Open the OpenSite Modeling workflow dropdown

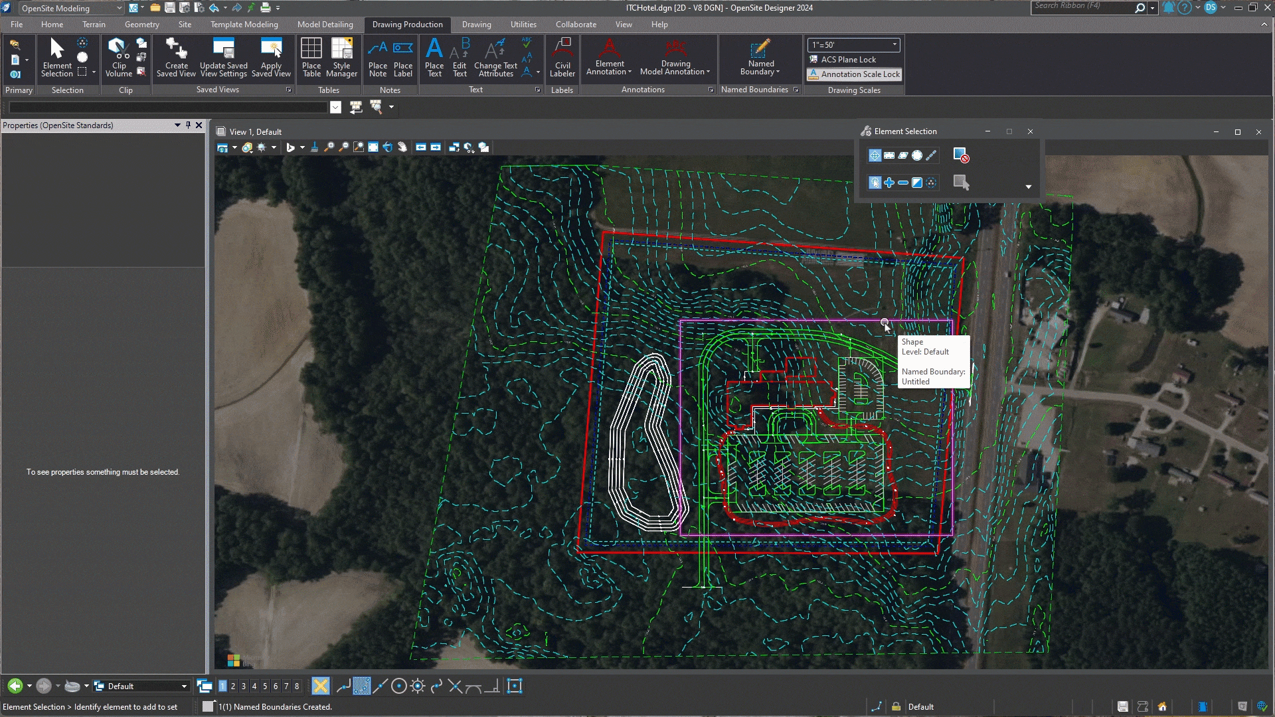119,8
